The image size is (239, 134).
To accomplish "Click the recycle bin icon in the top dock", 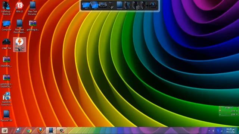I will click(153, 5).
